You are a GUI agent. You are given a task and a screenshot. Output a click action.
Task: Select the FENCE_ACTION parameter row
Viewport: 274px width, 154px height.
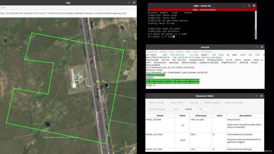click(x=205, y=125)
